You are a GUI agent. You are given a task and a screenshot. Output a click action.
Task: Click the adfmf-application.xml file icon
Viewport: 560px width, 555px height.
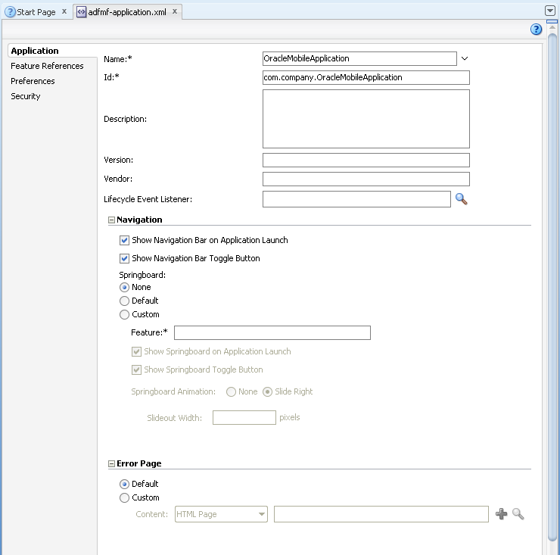click(x=82, y=12)
